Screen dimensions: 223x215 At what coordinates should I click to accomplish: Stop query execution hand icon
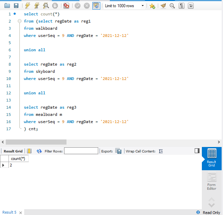55,6
